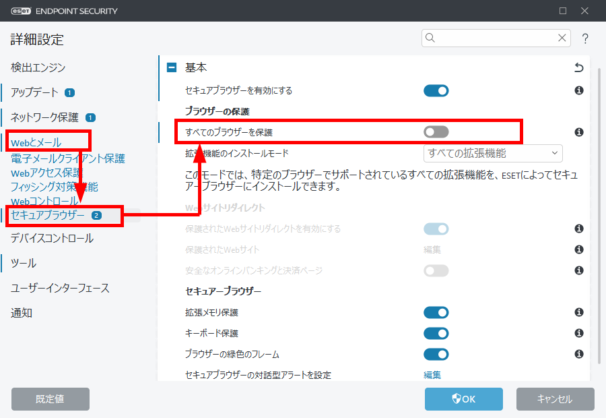The width and height of the screenshot is (606, 418).
Task: Open ユーザーインターフェース settings category
Action: (60, 288)
